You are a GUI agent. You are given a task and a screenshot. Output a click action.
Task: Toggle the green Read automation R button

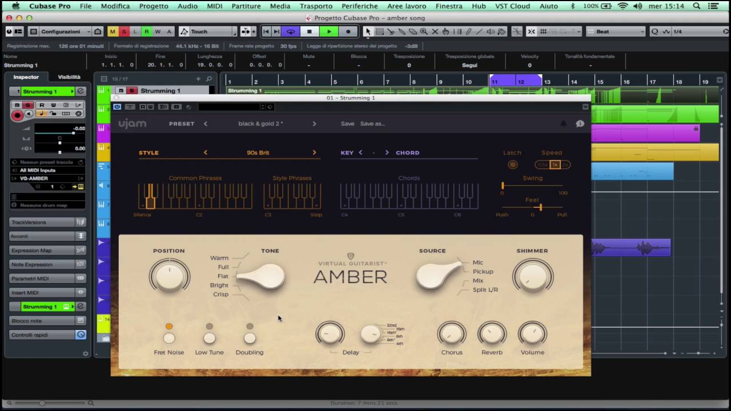point(147,31)
